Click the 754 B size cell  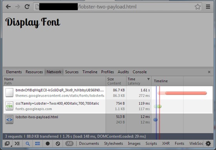pos(120,103)
